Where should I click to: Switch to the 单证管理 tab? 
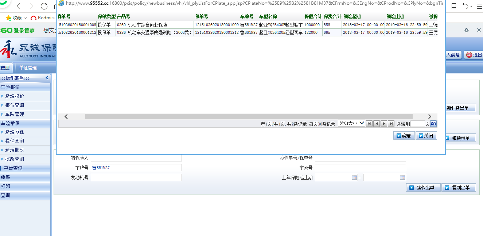coord(28,68)
